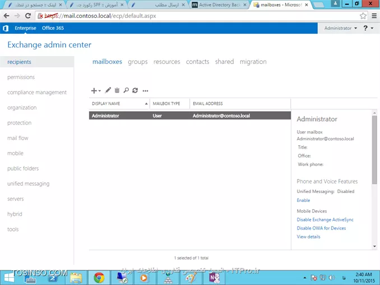Open public folders section

click(x=23, y=168)
